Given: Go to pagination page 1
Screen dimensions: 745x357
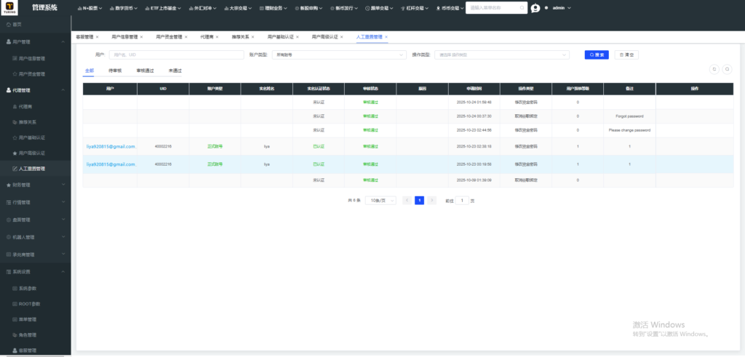Looking at the screenshot, I should (419, 201).
